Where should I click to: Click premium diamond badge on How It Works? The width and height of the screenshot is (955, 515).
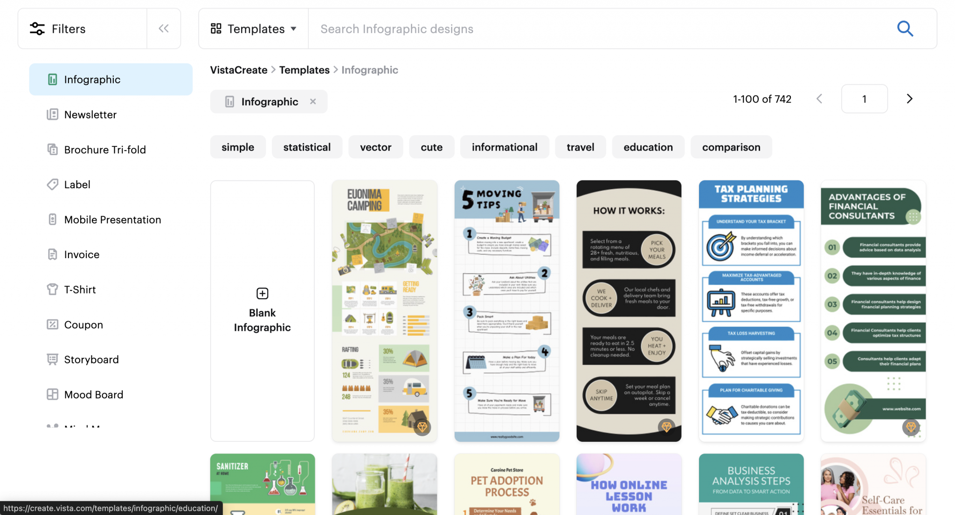(667, 426)
